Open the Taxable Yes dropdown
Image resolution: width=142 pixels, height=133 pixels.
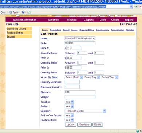click(69, 102)
